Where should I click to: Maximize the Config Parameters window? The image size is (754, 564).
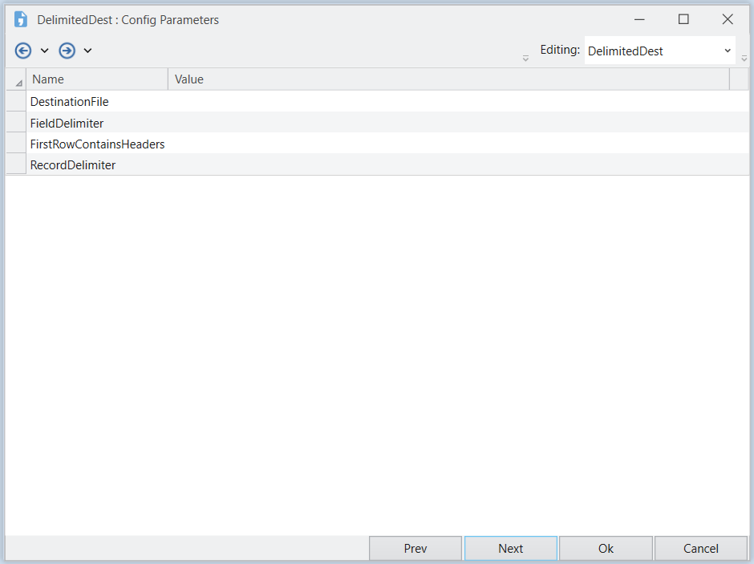pos(683,19)
